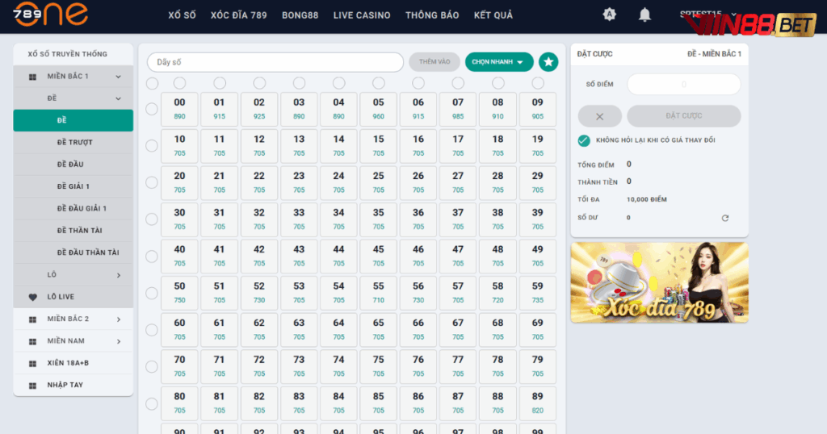Open the Xổ Số menu

[182, 15]
